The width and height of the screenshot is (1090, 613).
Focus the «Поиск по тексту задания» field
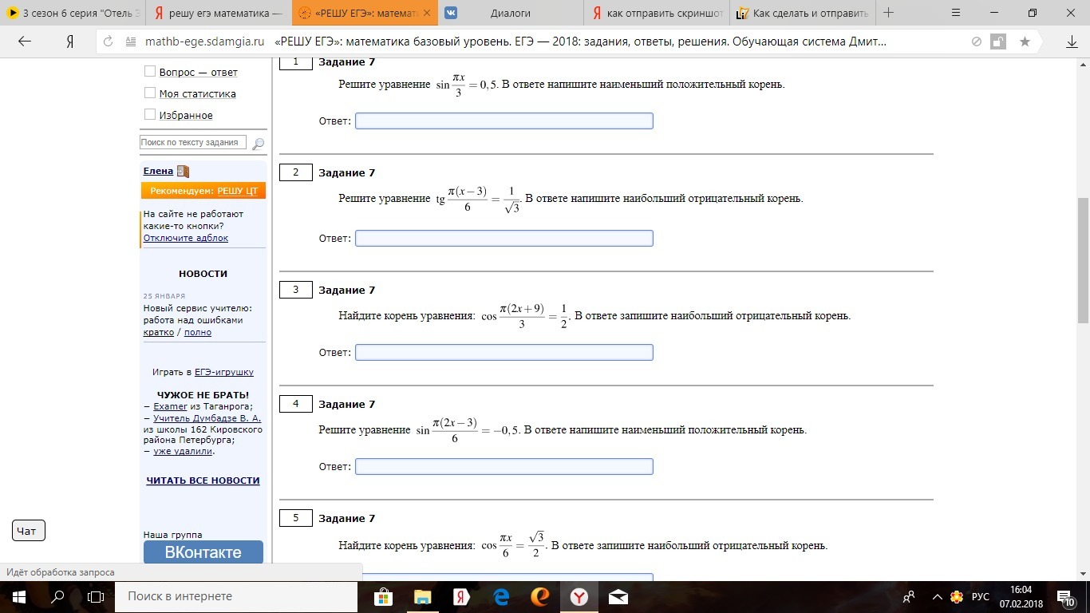click(x=193, y=142)
